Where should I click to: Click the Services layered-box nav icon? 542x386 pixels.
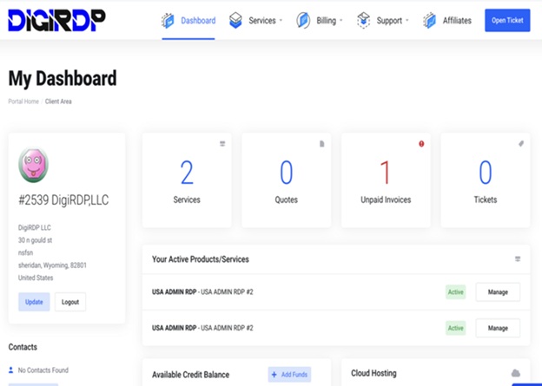click(x=235, y=20)
